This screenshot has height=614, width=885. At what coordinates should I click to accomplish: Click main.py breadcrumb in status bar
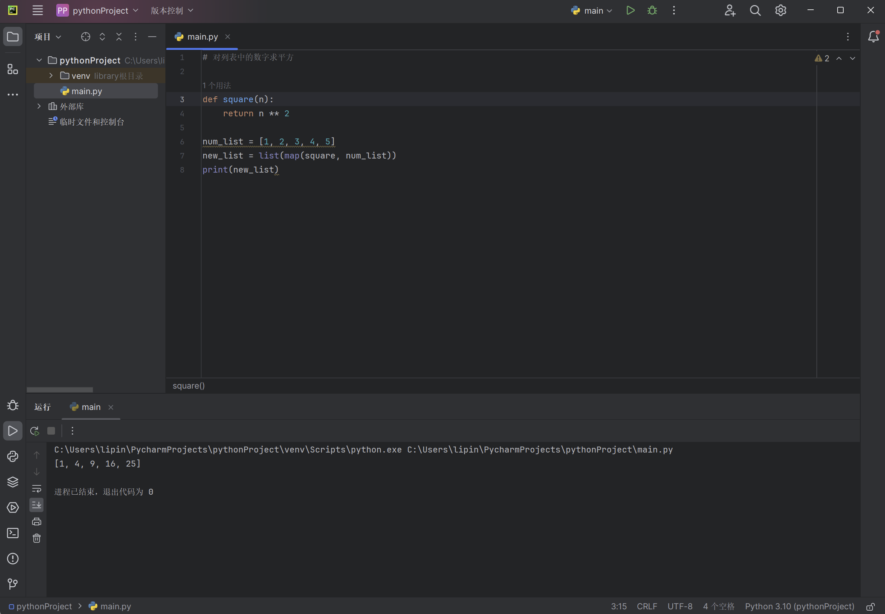(x=110, y=606)
